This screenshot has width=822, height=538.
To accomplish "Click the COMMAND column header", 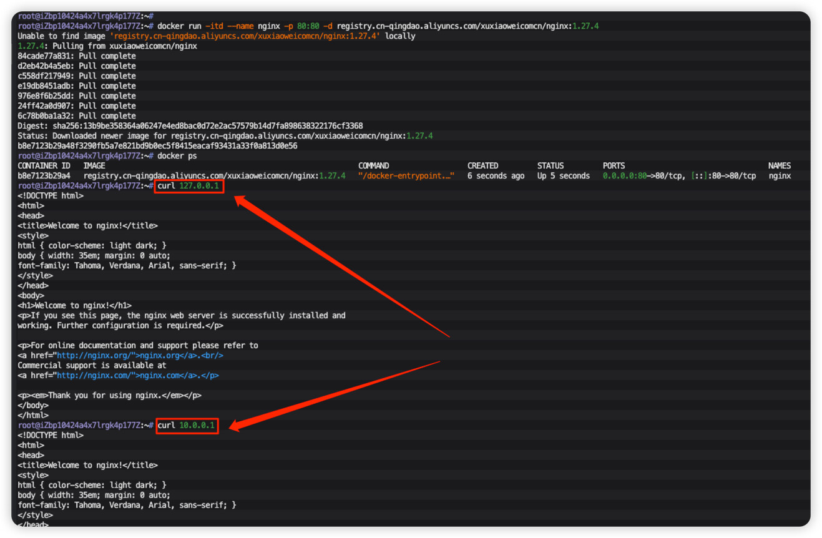I will click(373, 166).
